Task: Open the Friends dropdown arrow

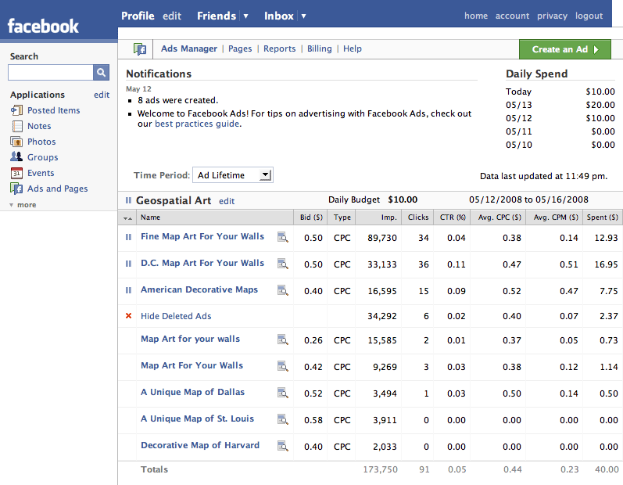Action: coord(246,16)
